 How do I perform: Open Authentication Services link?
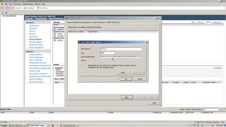pyautogui.click(x=38, y=63)
